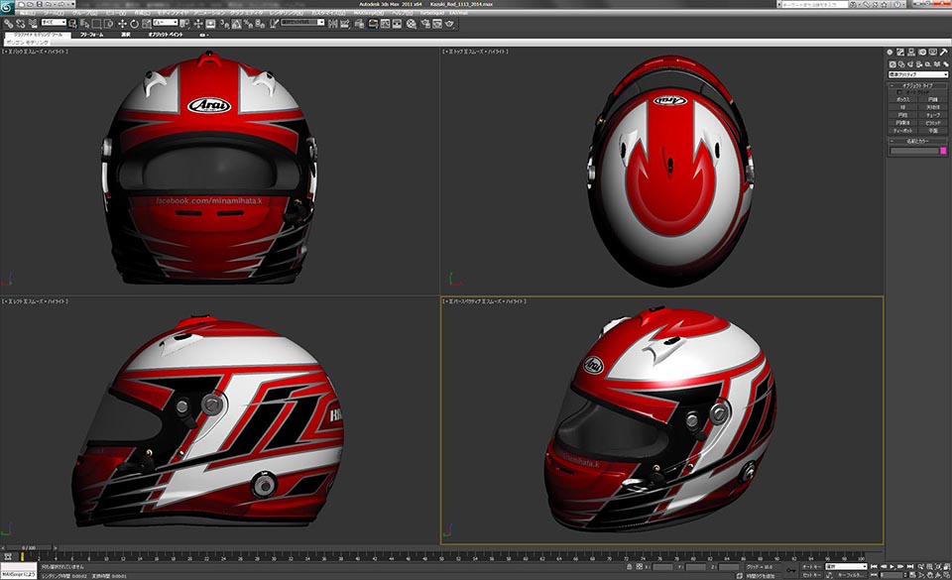The width and height of the screenshot is (952, 580).
Task: Switch to the Display command panel tab
Action: click(932, 53)
